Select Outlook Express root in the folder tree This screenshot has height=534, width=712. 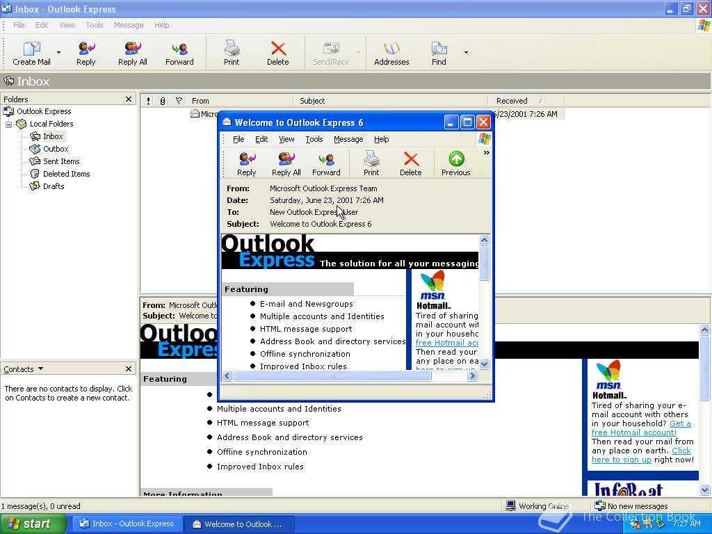44,111
